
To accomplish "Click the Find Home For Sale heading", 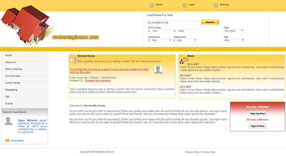I will [160, 15].
